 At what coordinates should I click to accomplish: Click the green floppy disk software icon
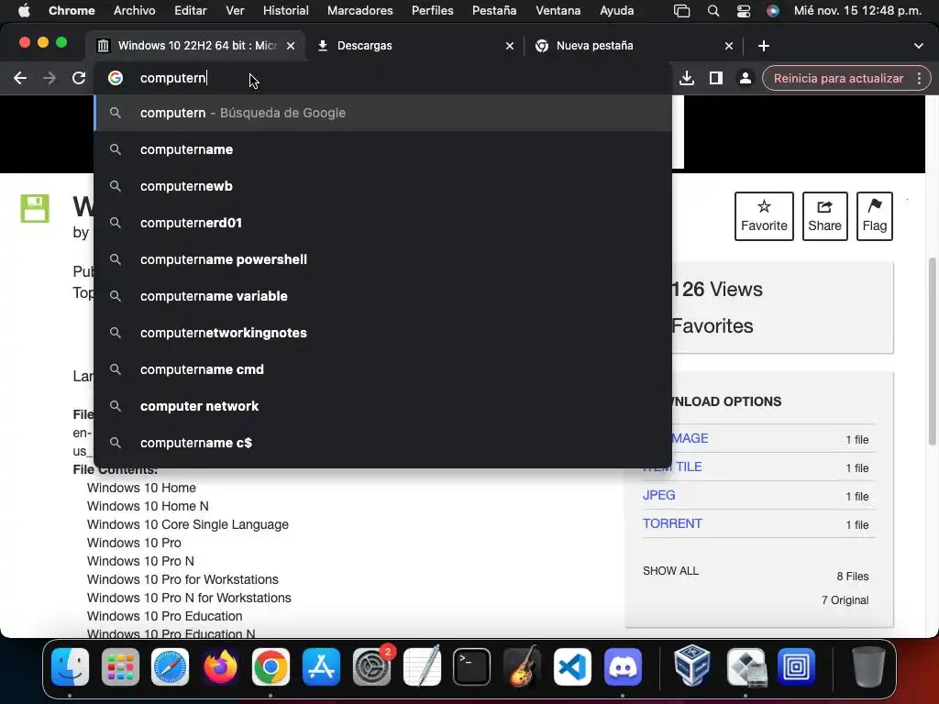coord(35,208)
